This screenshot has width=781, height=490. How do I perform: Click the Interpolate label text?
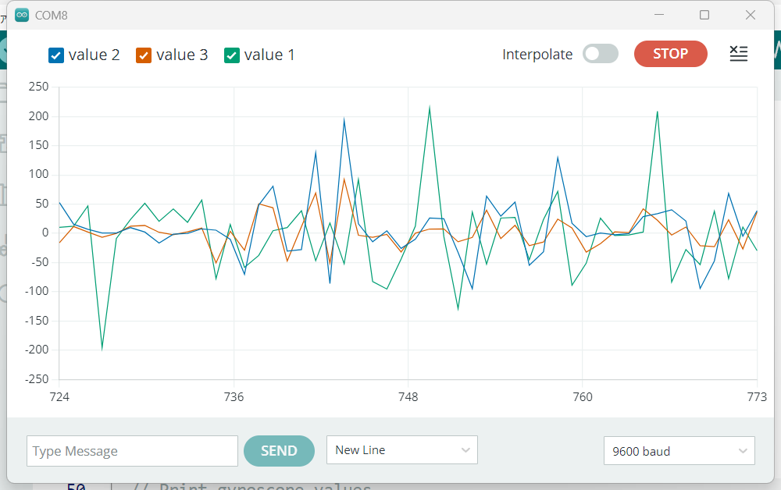537,55
